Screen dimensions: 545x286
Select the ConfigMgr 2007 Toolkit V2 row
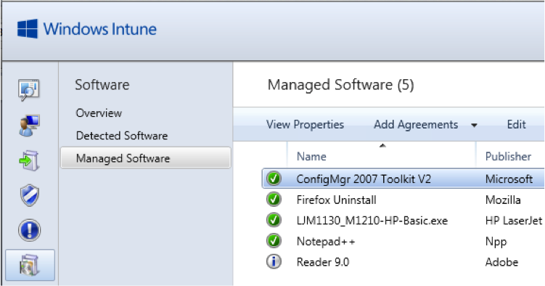coord(403,179)
